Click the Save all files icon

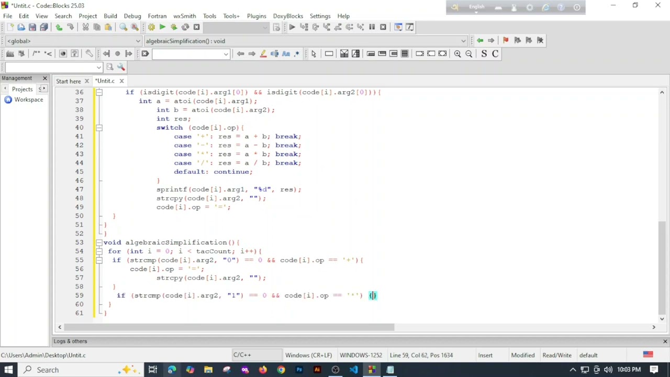[44, 27]
